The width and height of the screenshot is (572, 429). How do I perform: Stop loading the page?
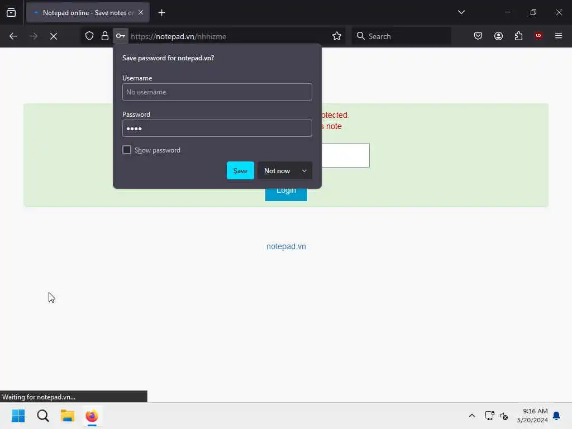[54, 36]
